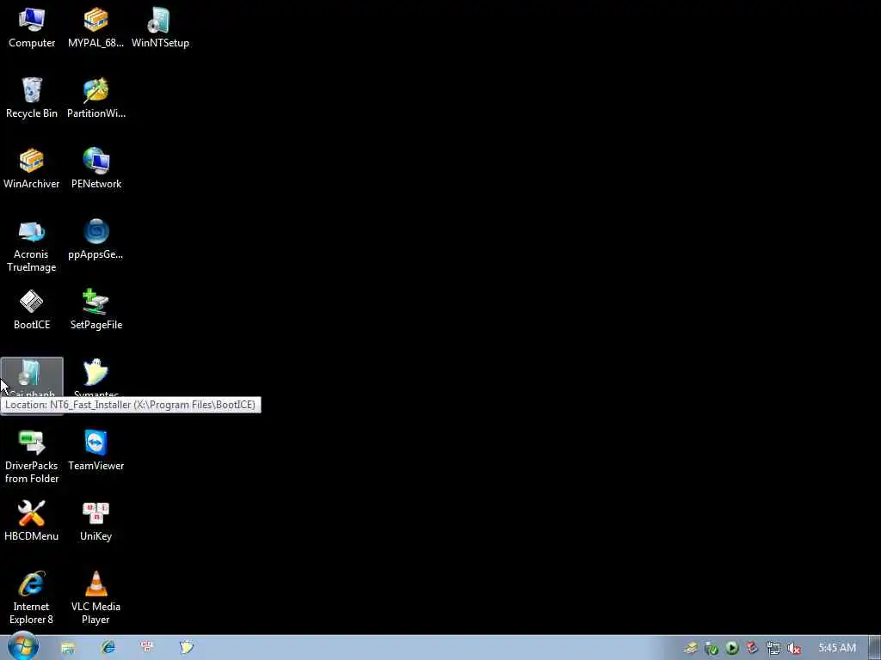Select DriverPacks from Folder icon
The image size is (881, 660).
32,457
